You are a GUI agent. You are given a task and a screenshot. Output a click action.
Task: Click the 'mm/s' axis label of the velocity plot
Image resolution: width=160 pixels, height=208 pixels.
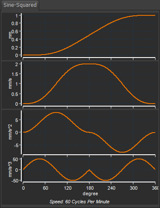pos(10,84)
